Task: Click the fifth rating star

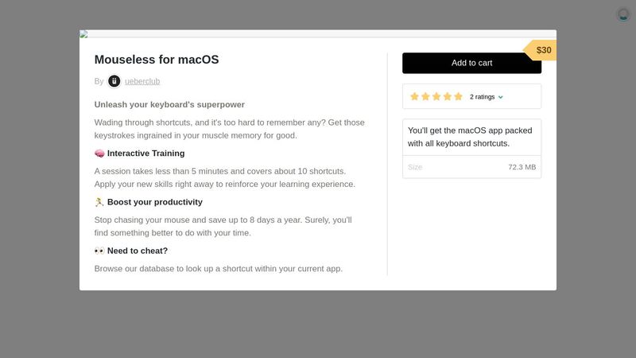Action: (458, 96)
